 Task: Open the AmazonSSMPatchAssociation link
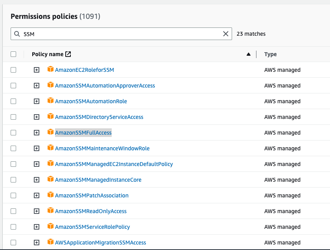pyautogui.click(x=92, y=195)
